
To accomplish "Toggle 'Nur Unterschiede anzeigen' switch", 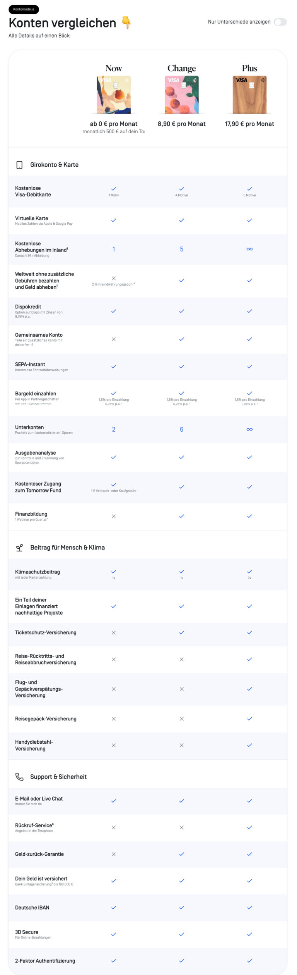I will point(280,22).
